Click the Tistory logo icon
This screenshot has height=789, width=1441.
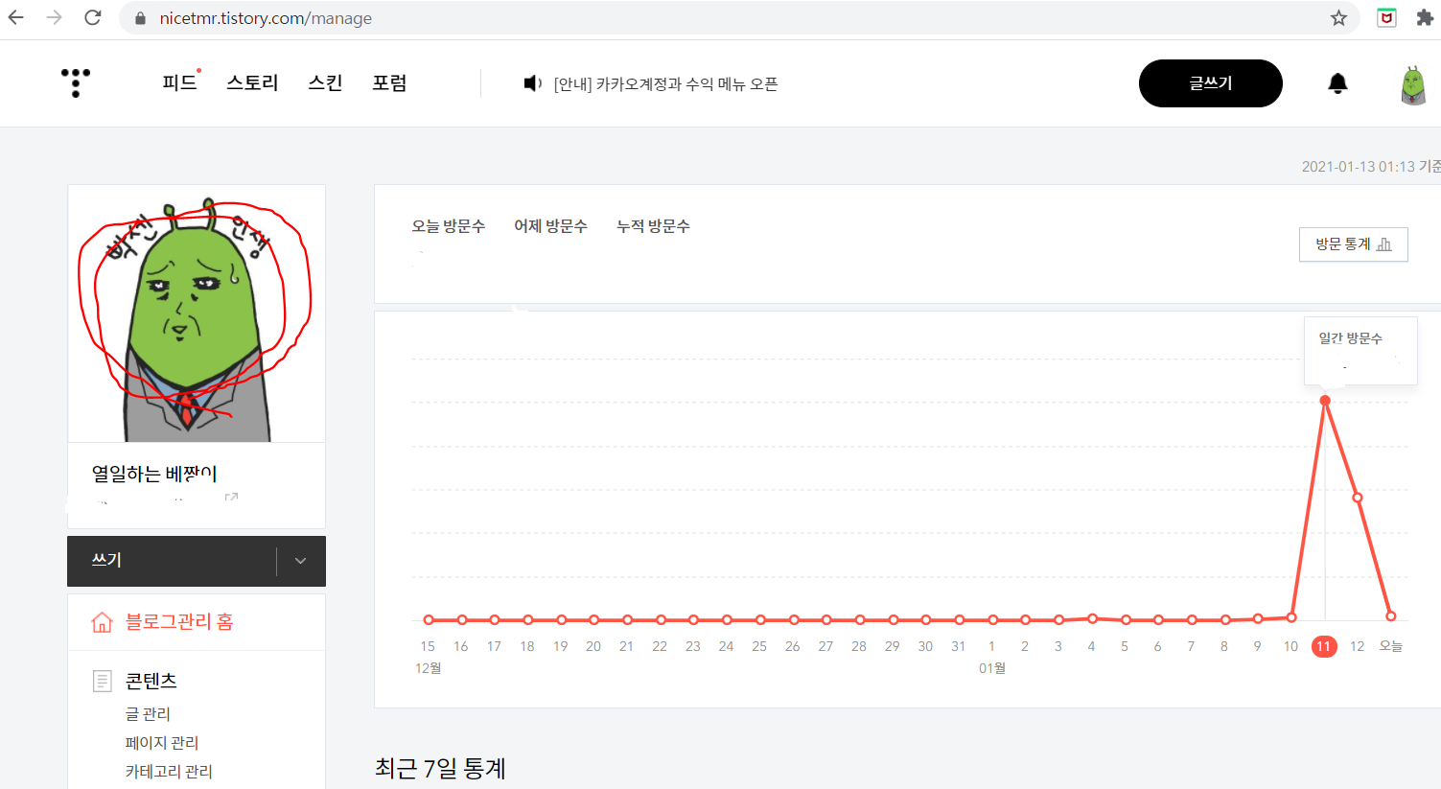coord(75,82)
